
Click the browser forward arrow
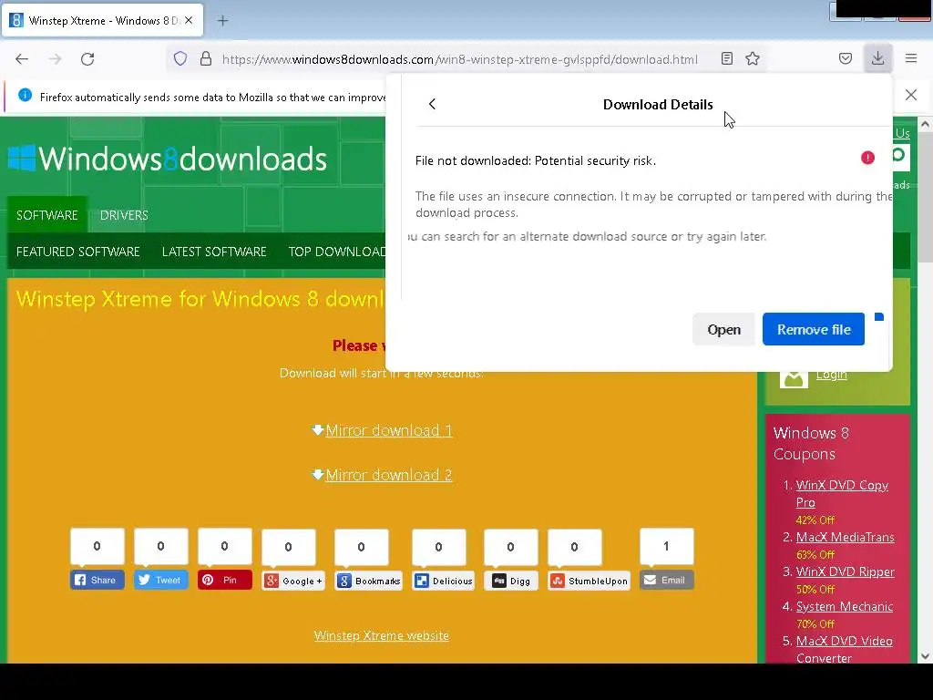pyautogui.click(x=55, y=59)
